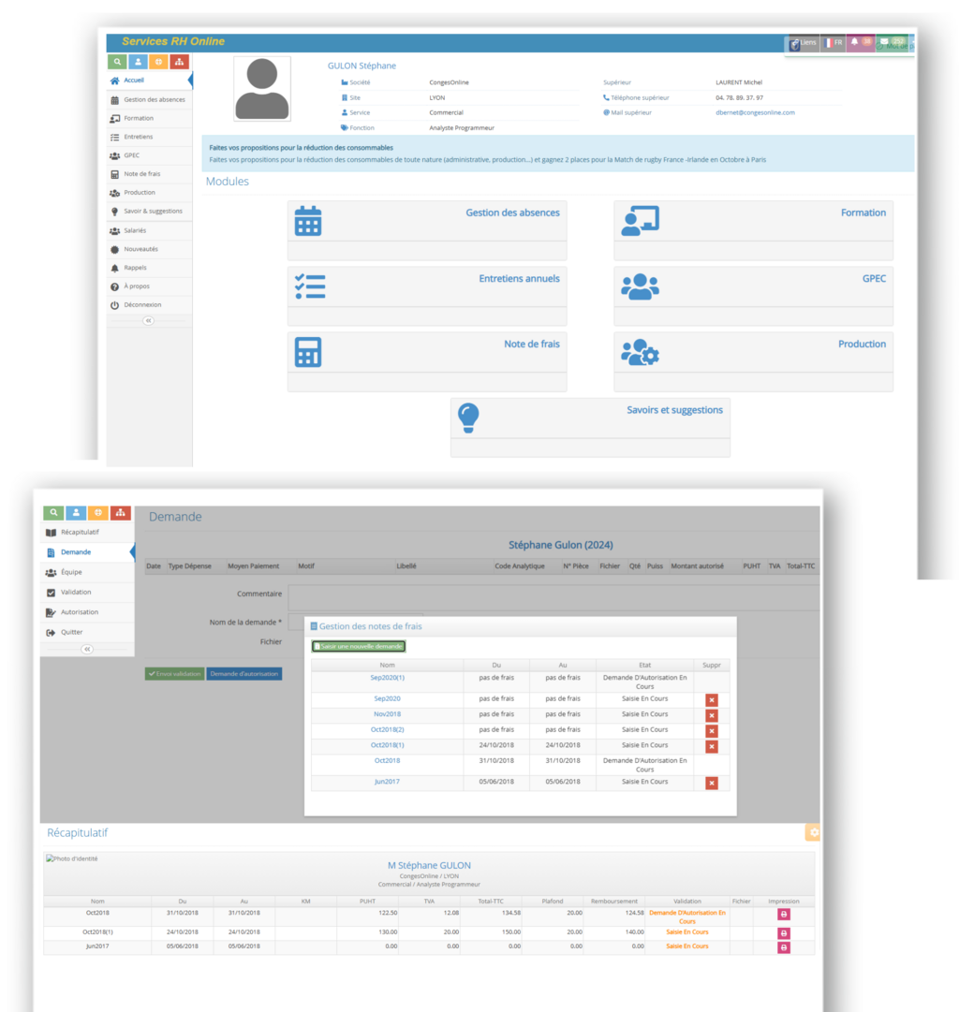This screenshot has height=1012, width=959.
Task: Open the messages envelope showing 252
Action: coord(884,42)
